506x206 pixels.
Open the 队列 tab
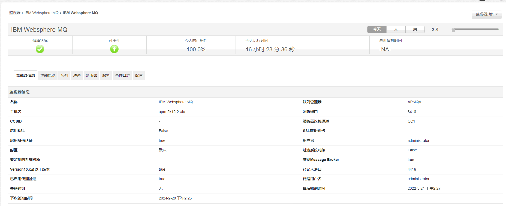[64, 75]
